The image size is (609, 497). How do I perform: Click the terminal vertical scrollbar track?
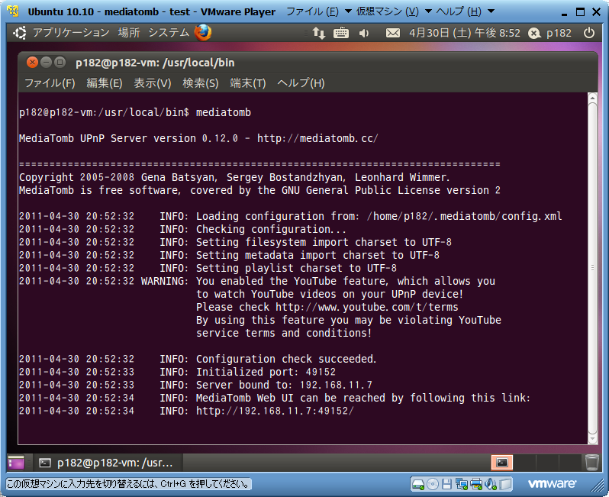click(x=592, y=268)
